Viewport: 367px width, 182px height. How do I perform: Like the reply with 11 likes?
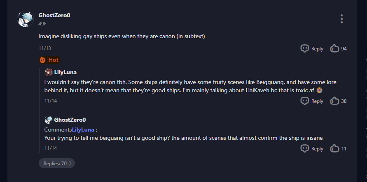coord(334,148)
